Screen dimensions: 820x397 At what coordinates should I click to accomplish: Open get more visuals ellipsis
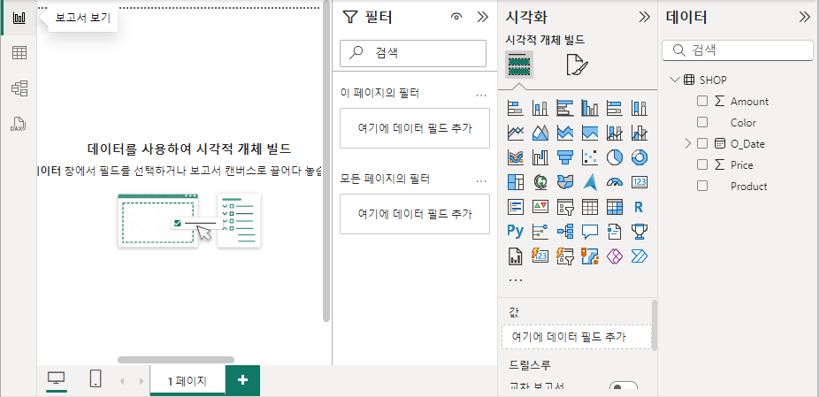pyautogui.click(x=516, y=279)
